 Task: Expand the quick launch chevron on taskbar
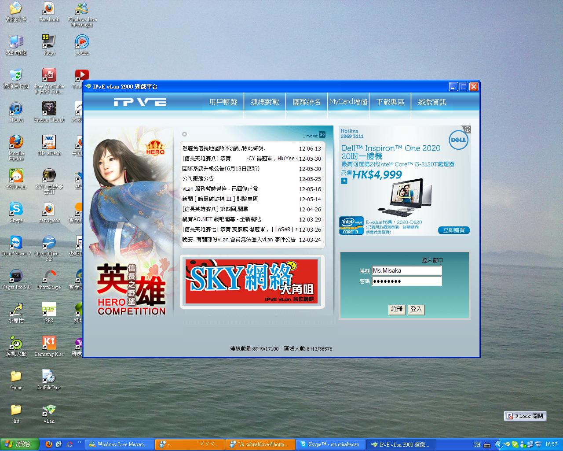click(x=80, y=442)
